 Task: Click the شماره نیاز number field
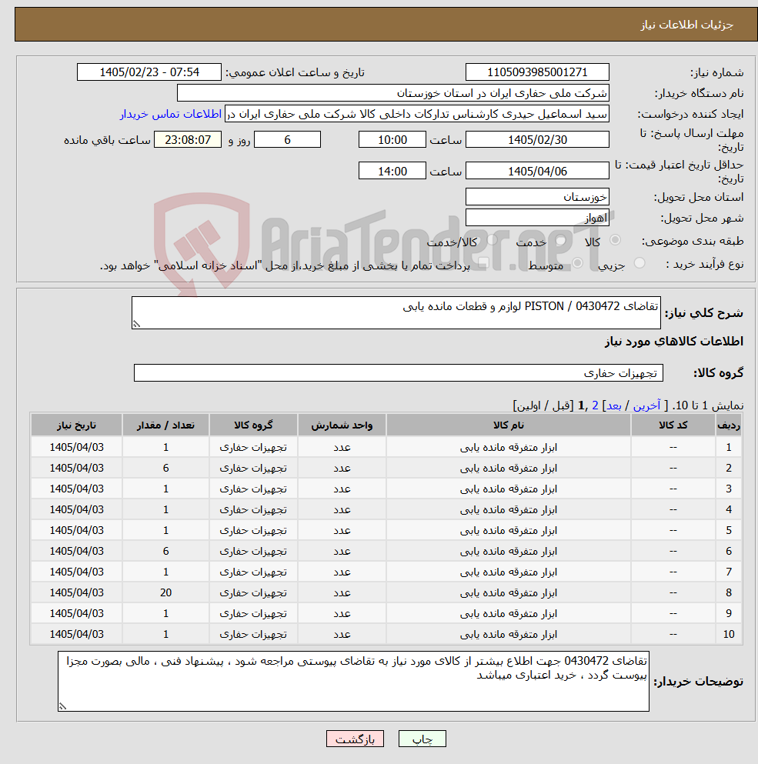coord(537,72)
